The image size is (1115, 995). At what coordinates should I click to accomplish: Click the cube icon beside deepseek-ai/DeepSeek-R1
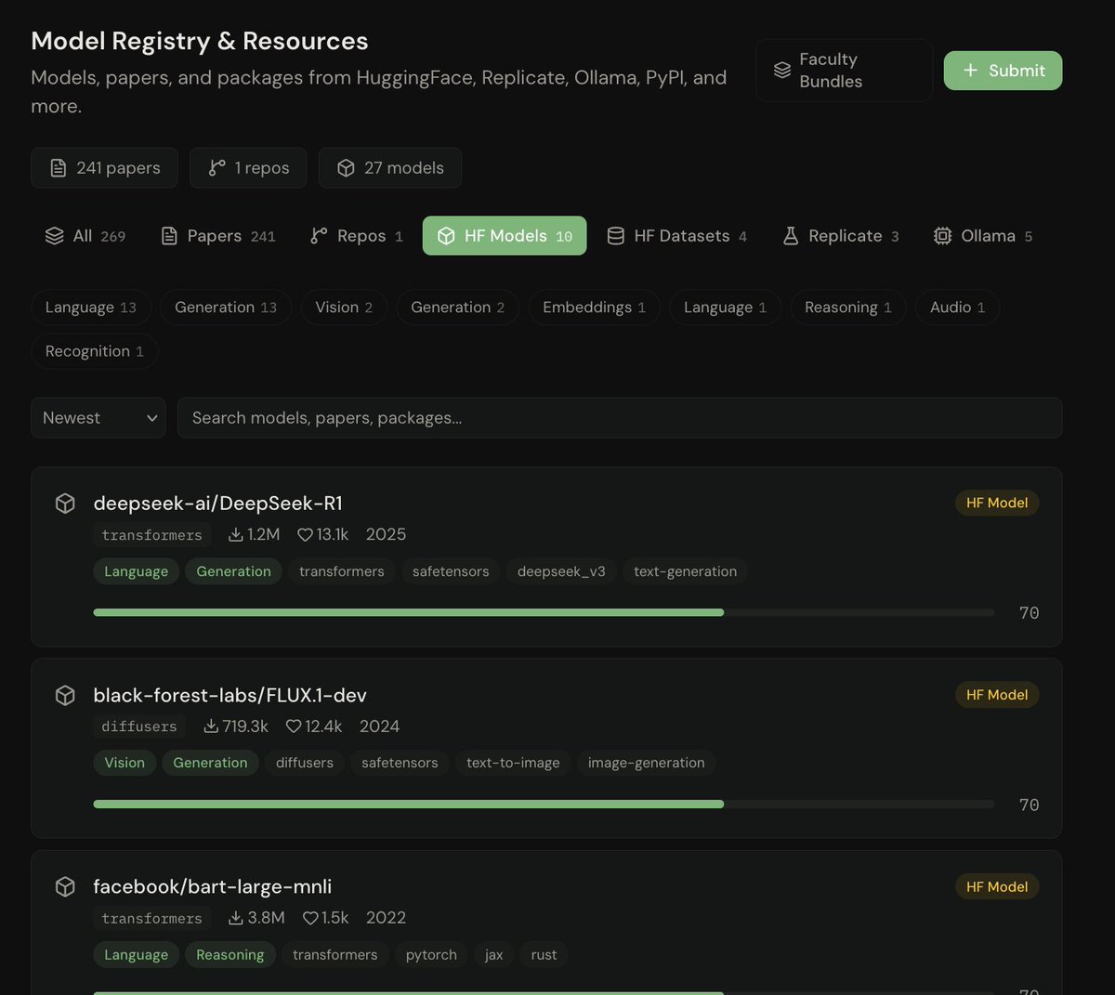[65, 504]
